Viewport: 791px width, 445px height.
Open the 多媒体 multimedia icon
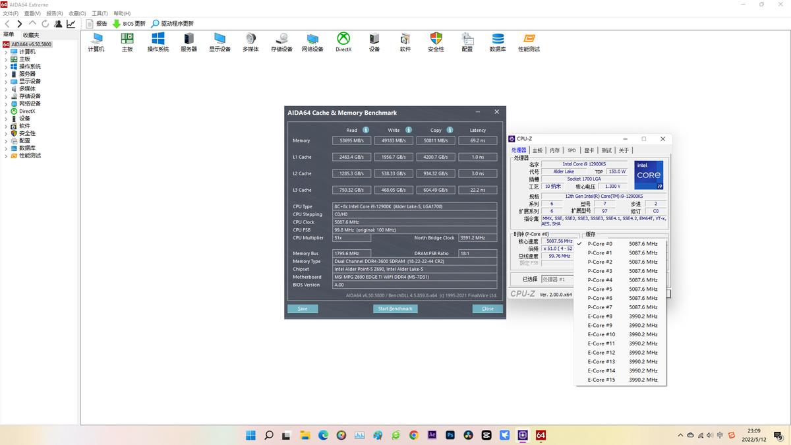point(250,40)
